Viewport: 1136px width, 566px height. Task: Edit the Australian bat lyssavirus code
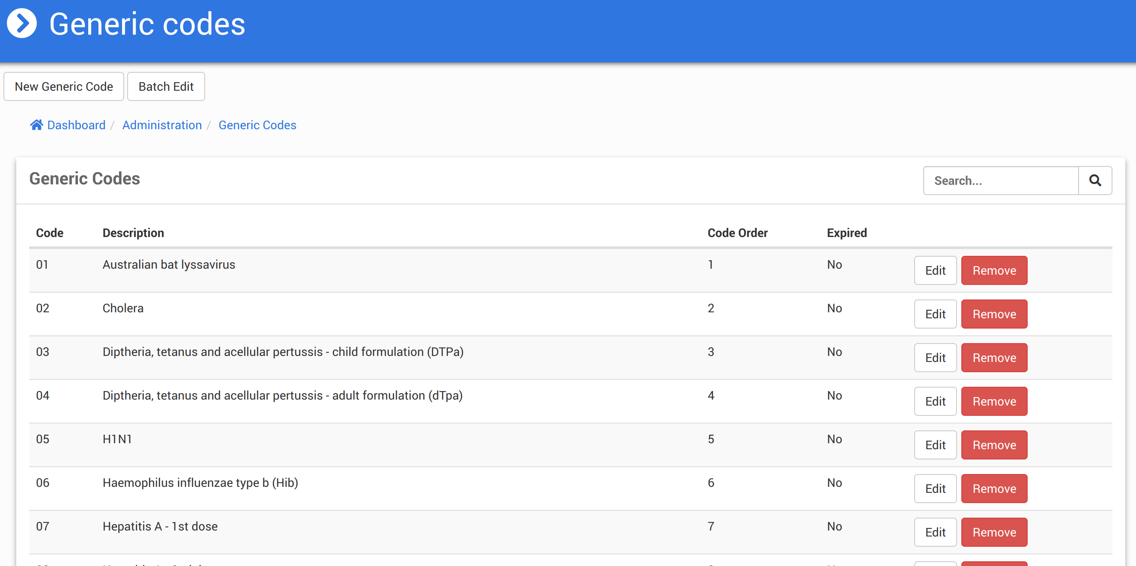935,270
